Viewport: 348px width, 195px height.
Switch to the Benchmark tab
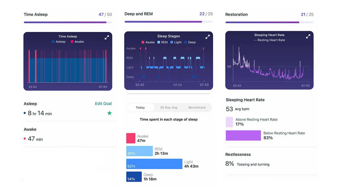(197, 108)
